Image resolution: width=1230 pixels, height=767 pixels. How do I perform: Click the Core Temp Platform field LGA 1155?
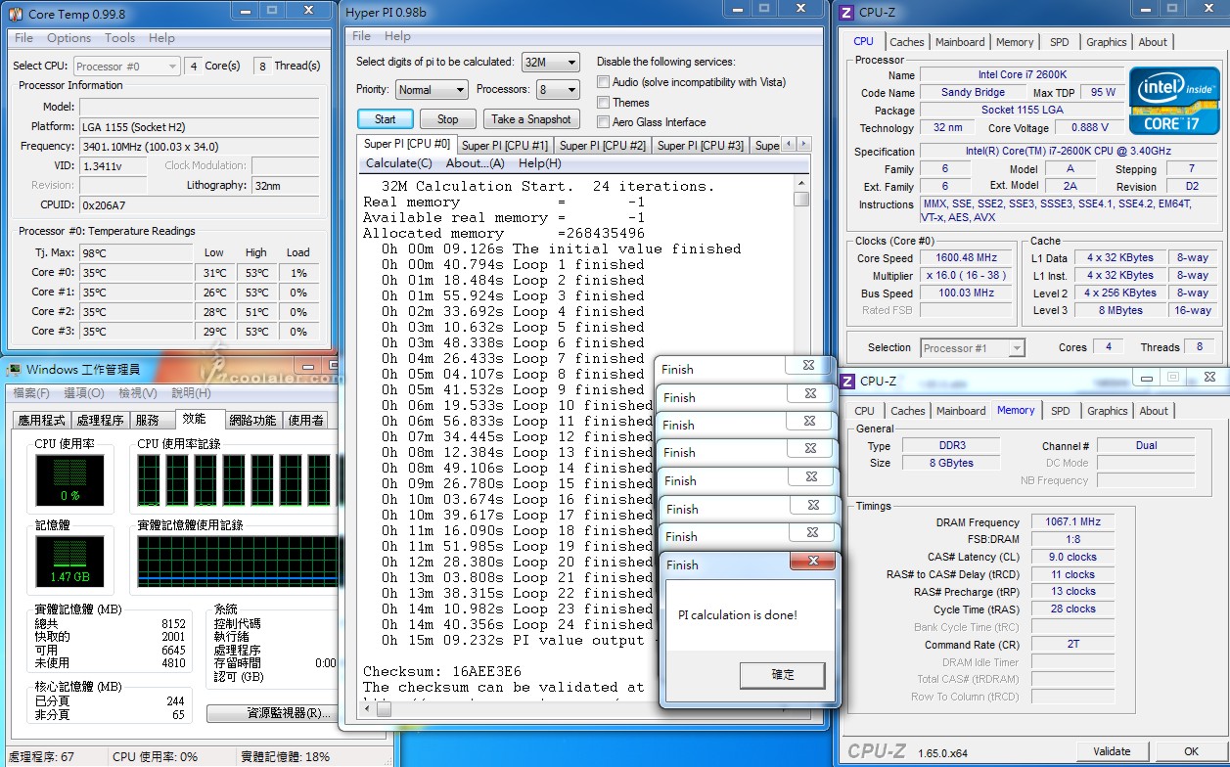199,126
